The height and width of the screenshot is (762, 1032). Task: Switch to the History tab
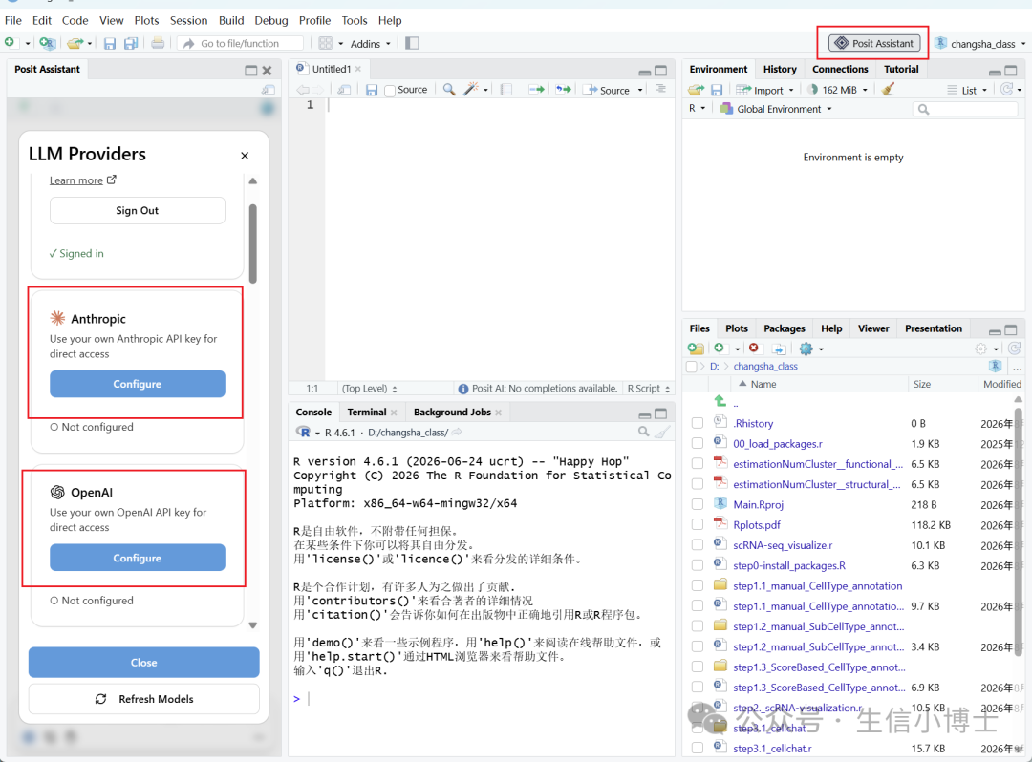point(780,69)
